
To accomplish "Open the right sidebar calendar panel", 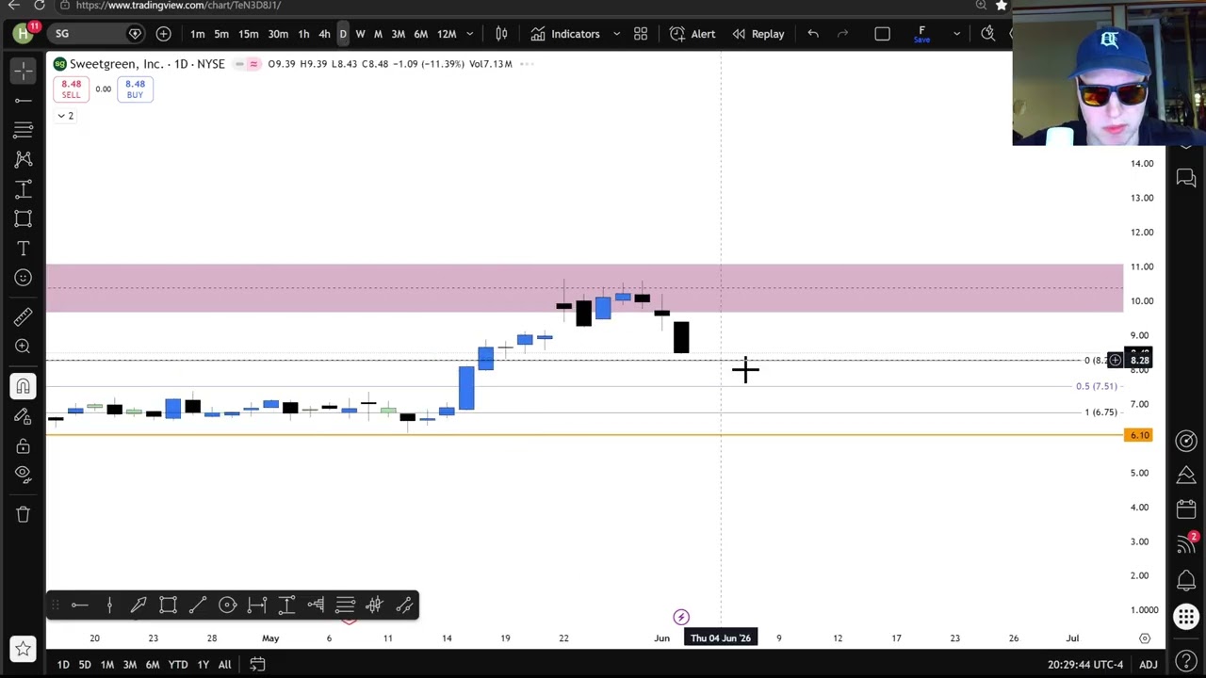I will tap(1186, 509).
